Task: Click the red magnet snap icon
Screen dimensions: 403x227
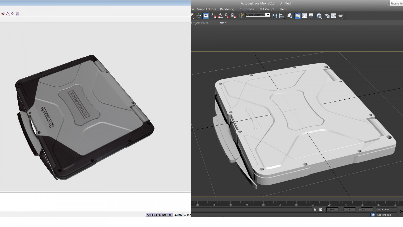Action: click(3, 14)
